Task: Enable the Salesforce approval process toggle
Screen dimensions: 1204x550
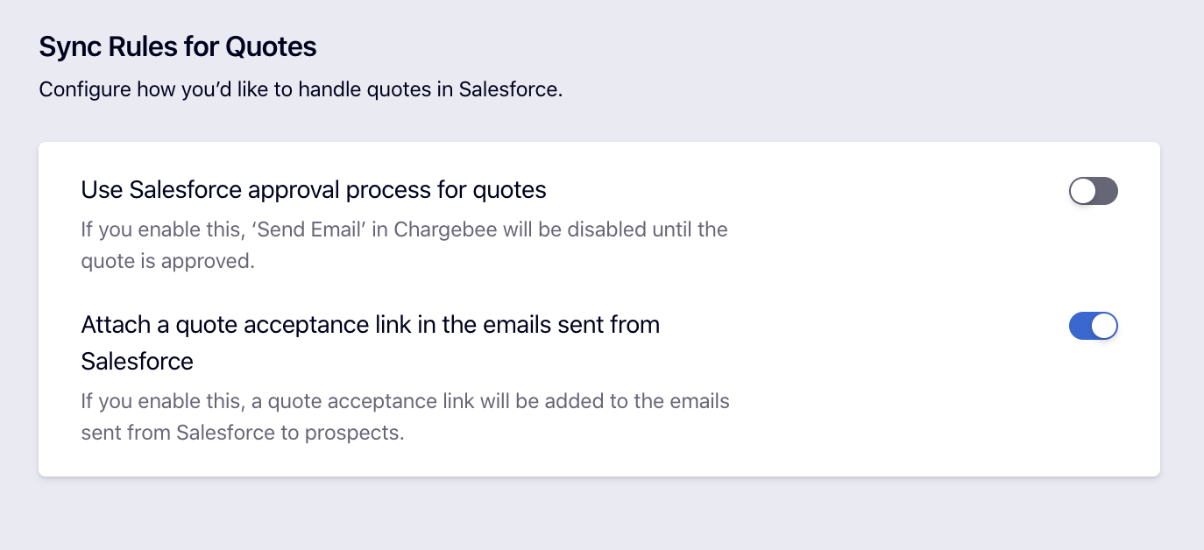Action: pos(1093,191)
